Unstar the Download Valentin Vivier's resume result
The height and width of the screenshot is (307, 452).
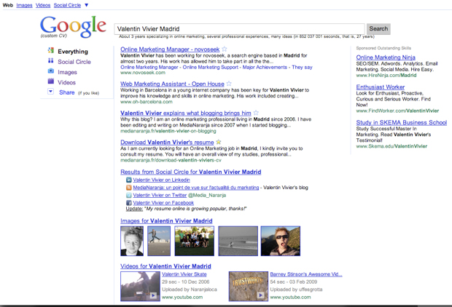pos(219,142)
